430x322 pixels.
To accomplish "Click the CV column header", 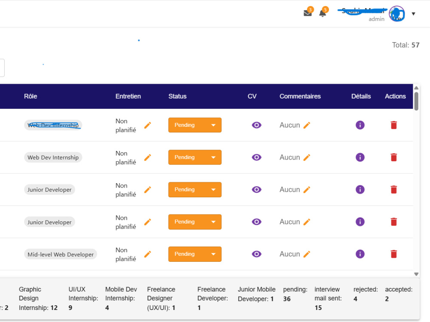I will coord(252,96).
